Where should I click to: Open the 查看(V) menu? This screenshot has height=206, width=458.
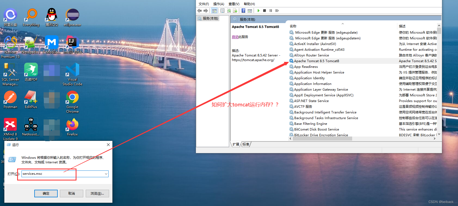click(x=234, y=4)
